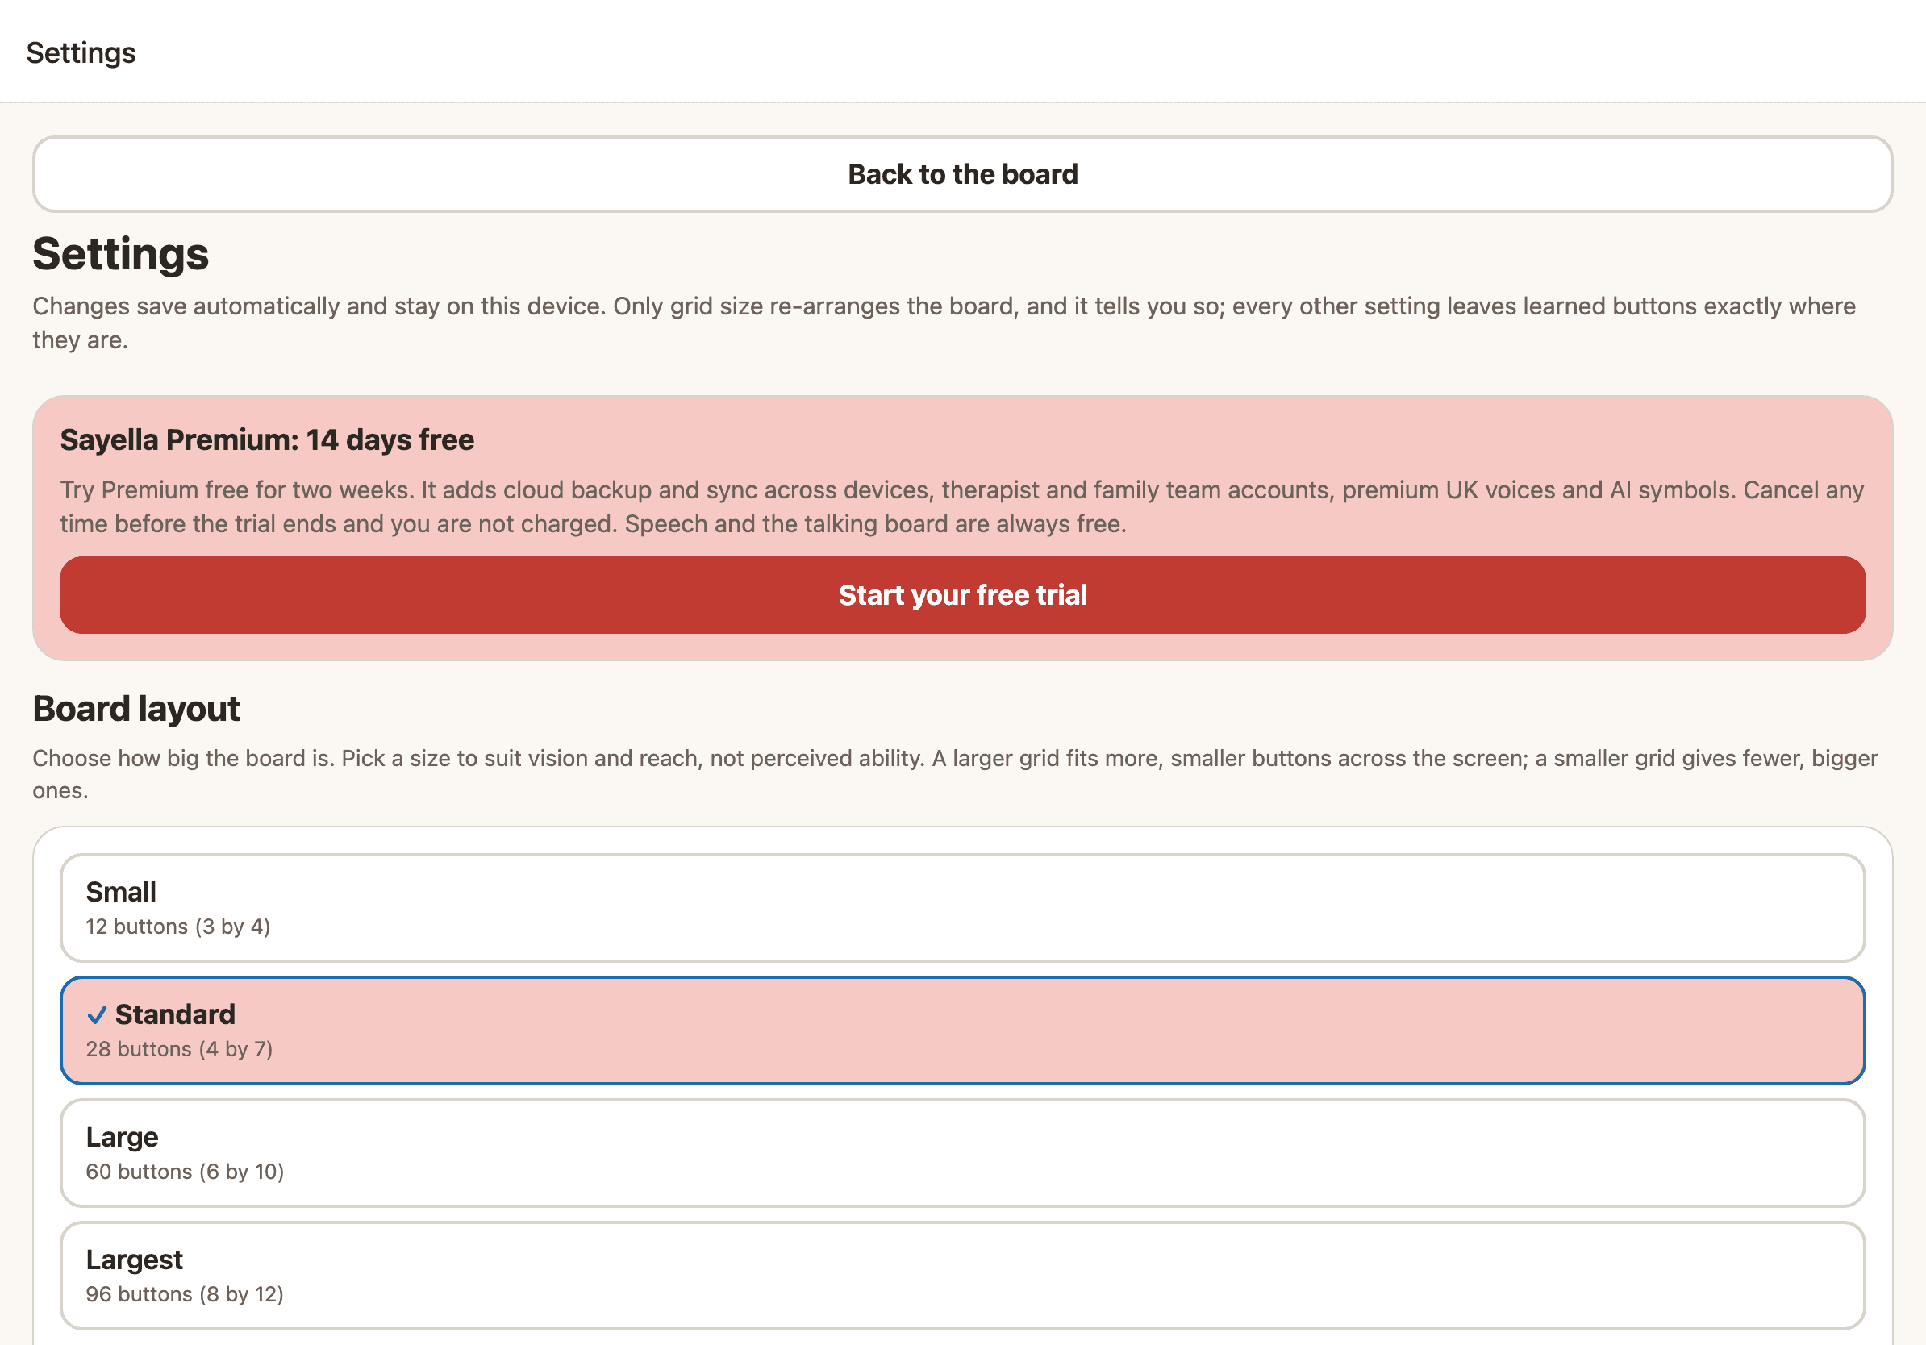
Task: Click the text '12 buttons (3 by 4)'
Action: point(177,926)
